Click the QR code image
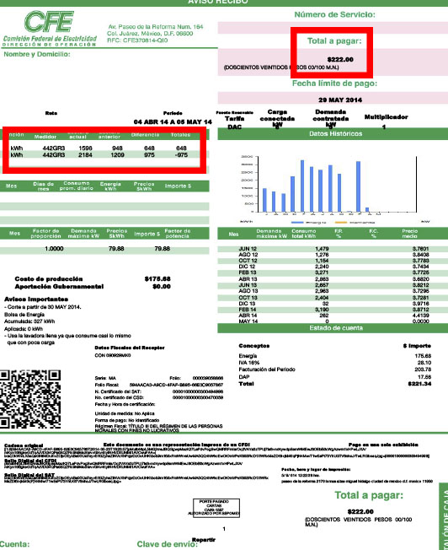The image size is (448, 550). tap(30, 399)
